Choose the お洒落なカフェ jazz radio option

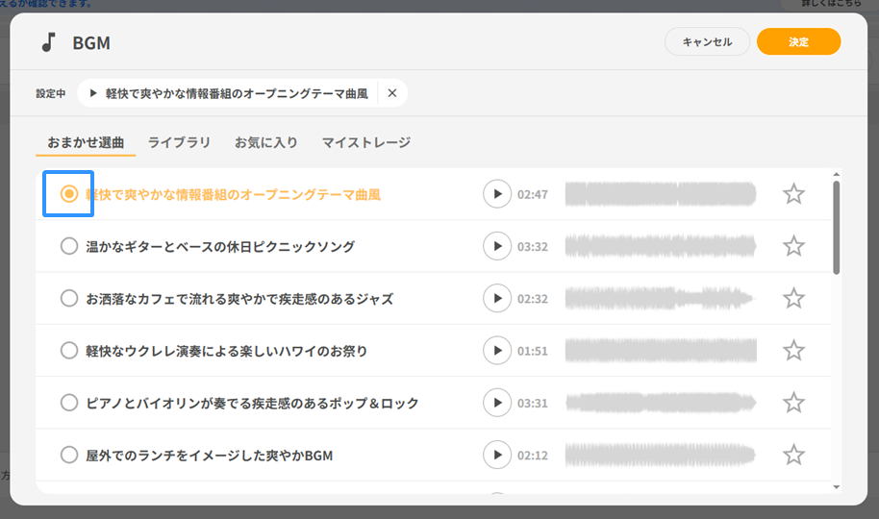click(68, 299)
